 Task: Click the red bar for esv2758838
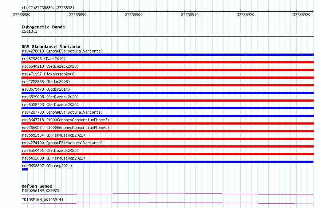tap(167, 85)
